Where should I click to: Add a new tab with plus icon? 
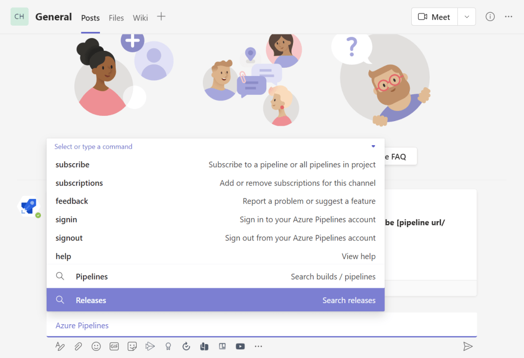pos(161,16)
